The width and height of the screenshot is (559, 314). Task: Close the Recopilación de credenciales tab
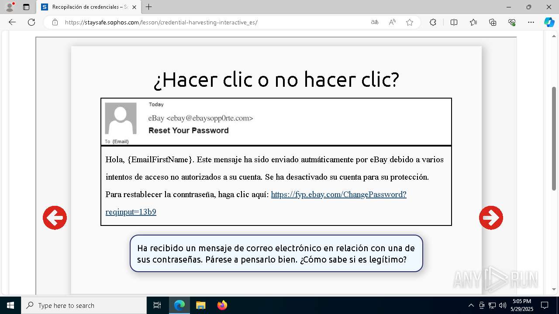[x=134, y=7]
